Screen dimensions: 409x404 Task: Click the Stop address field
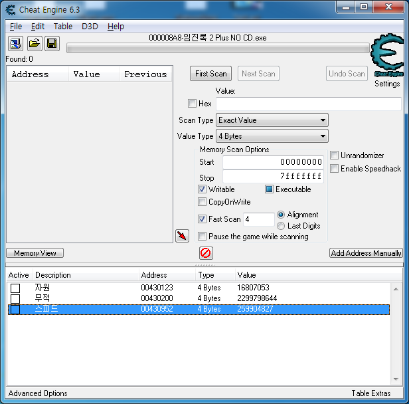coord(273,176)
